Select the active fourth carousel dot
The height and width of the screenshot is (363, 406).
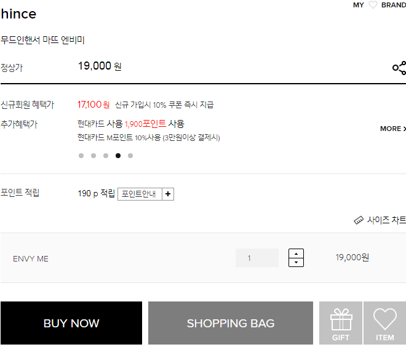tap(118, 156)
